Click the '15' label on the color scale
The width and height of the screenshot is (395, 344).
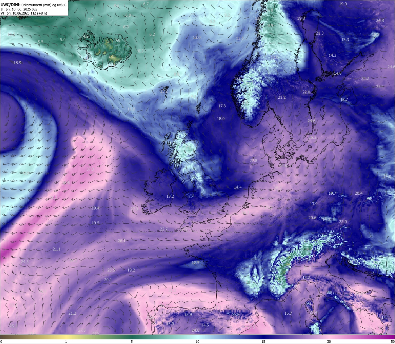pos(263,342)
